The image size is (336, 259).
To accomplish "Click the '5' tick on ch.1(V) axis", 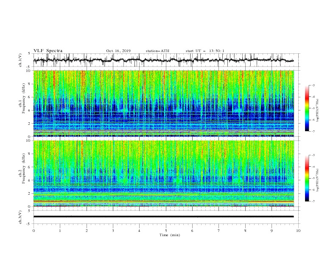I will coord(29,53).
